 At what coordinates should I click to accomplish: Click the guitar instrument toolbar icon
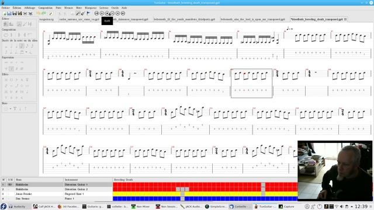(83, 13)
